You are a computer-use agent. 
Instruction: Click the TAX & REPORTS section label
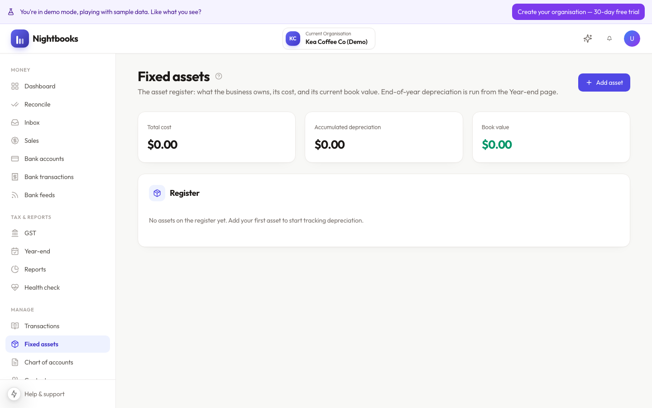[31, 217]
